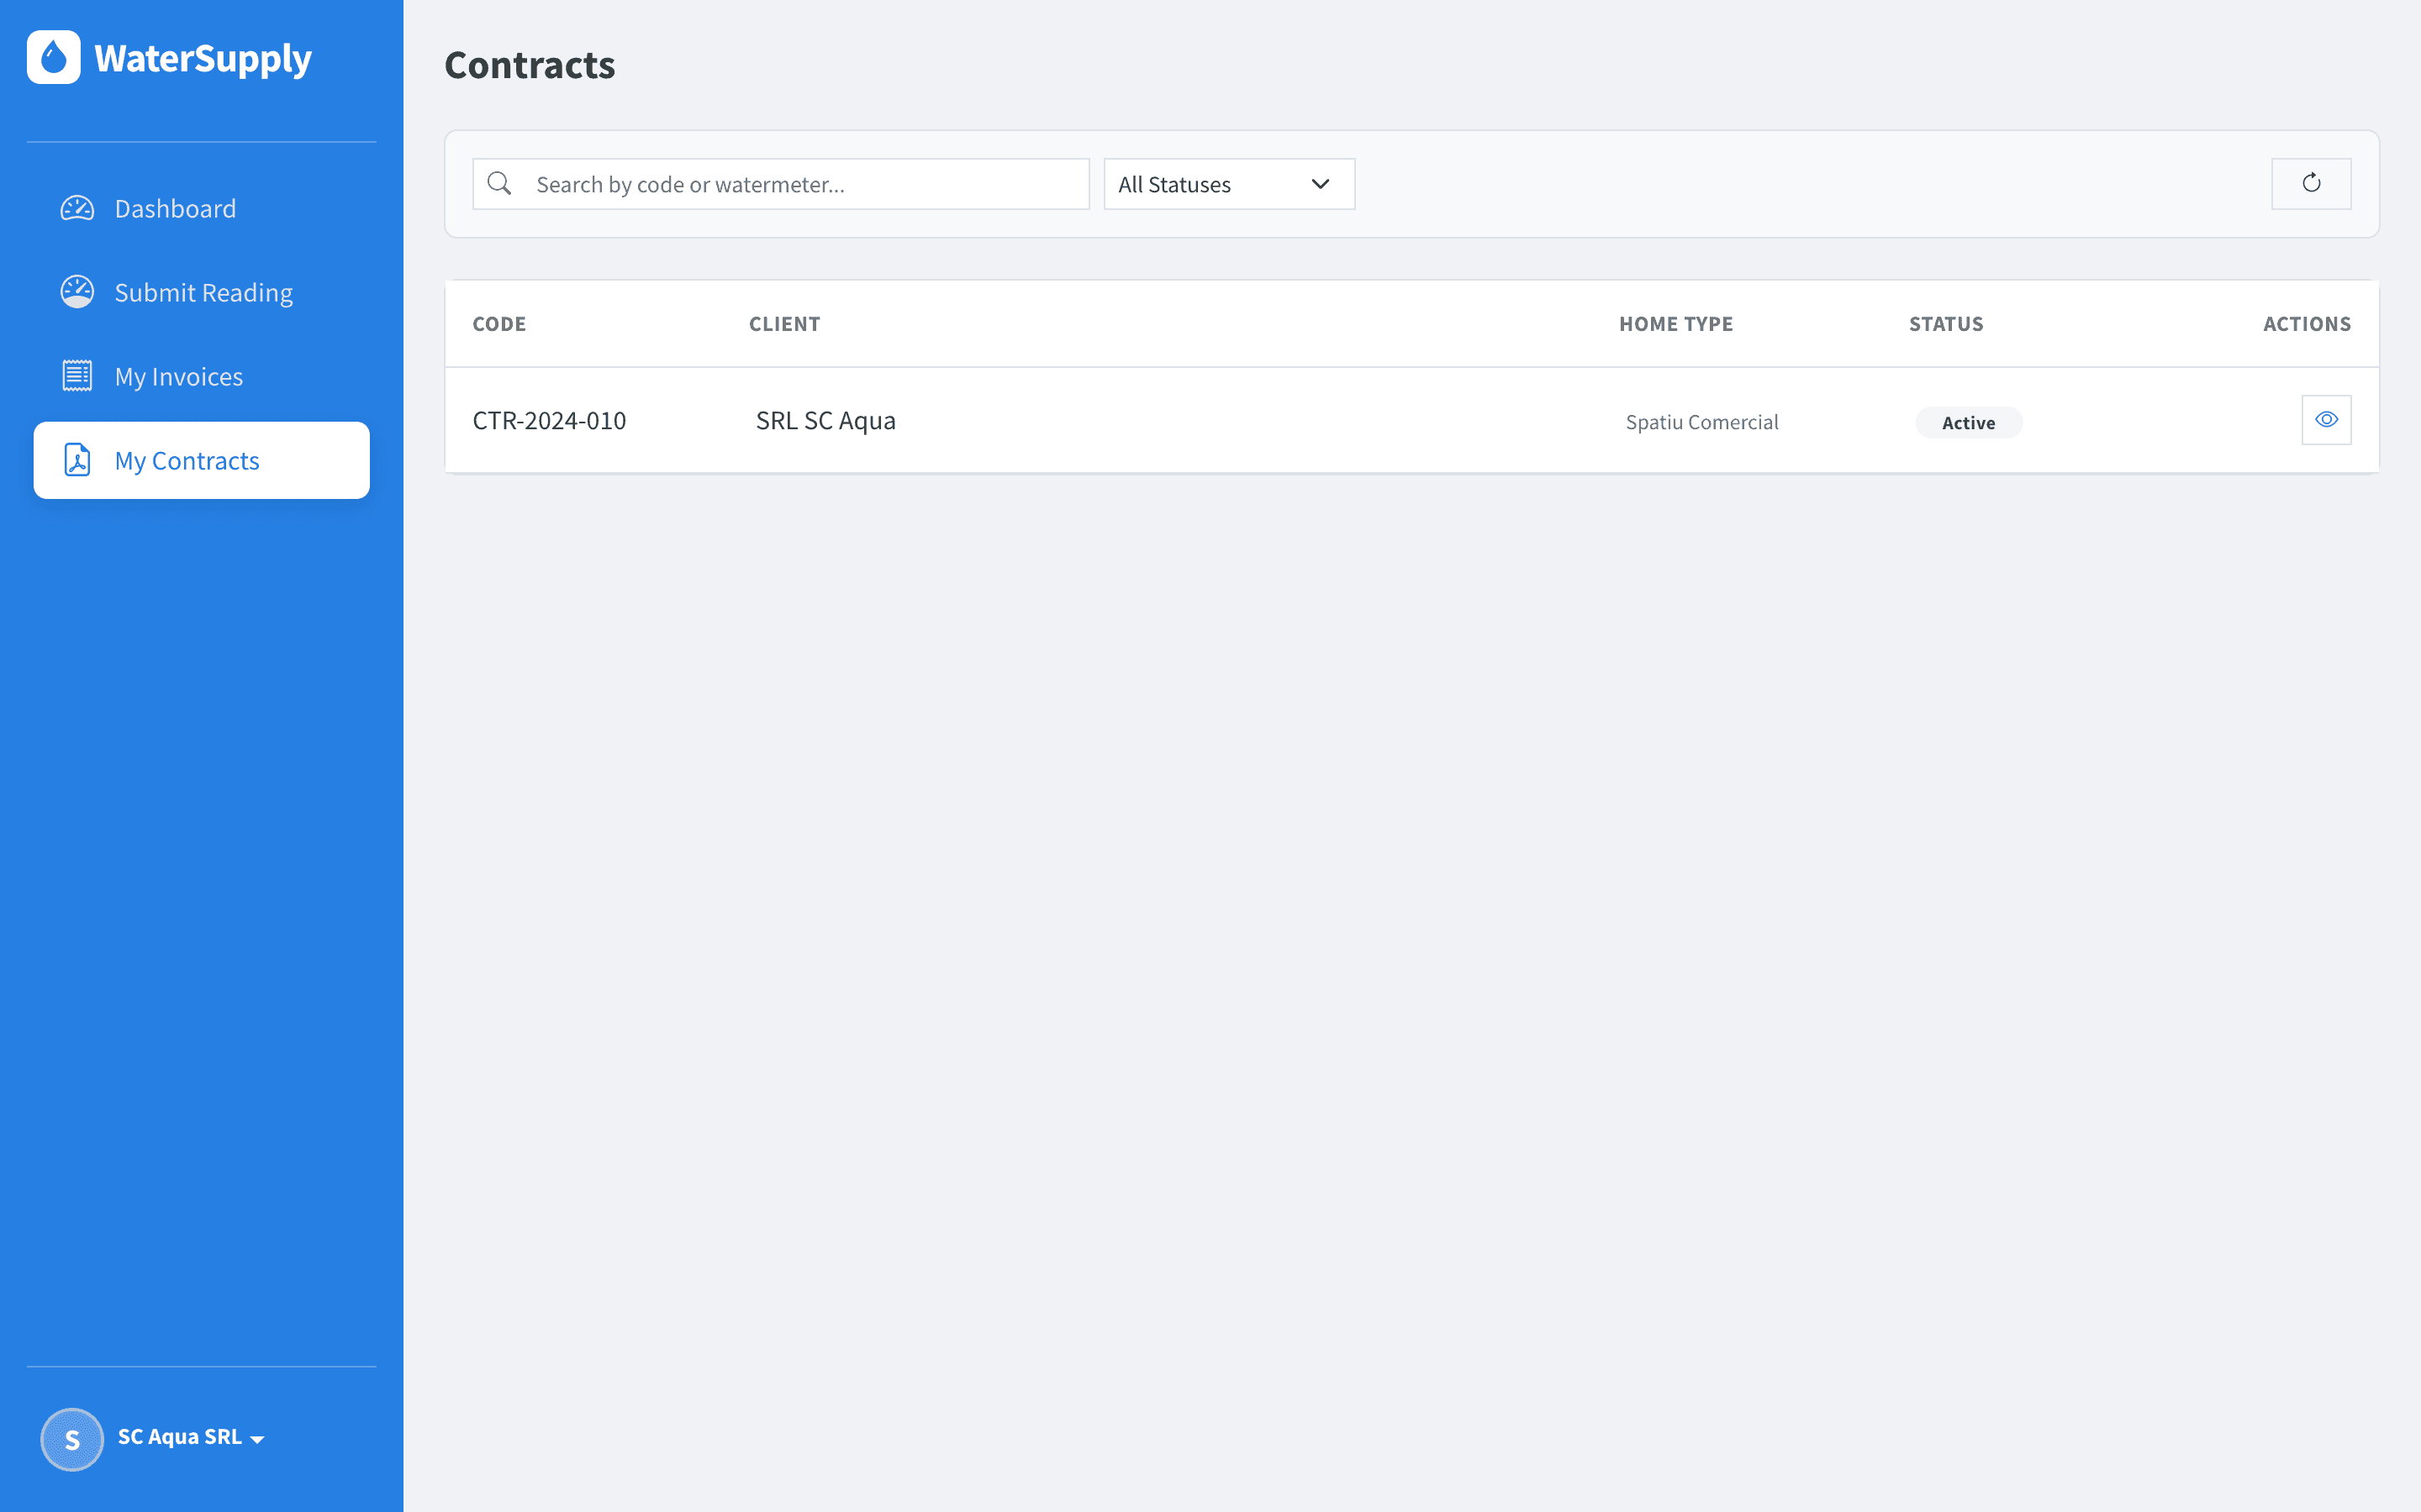The width and height of the screenshot is (2421, 1512).
Task: Click the Active status badge
Action: (1969, 422)
